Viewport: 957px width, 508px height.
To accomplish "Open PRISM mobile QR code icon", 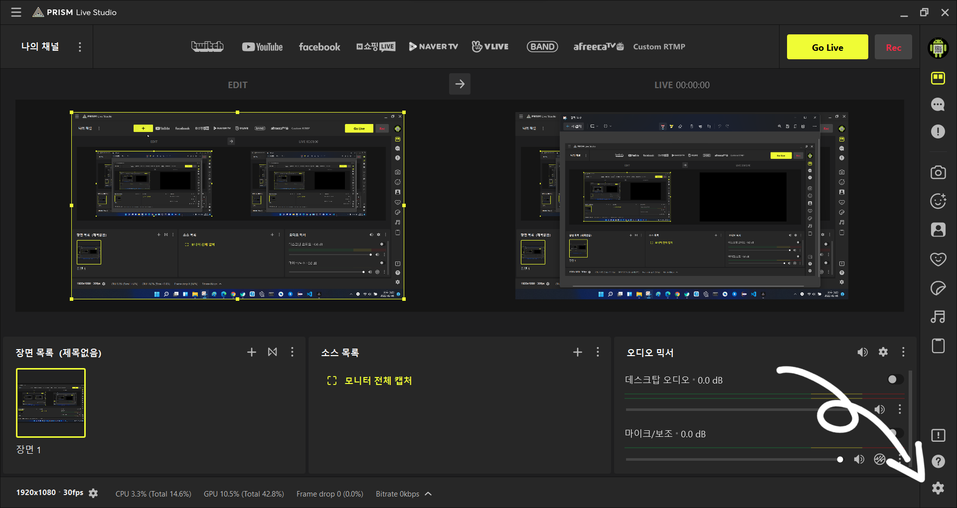I will click(x=938, y=48).
